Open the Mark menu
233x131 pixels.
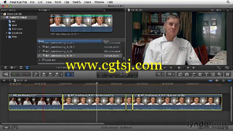(x=58, y=2)
